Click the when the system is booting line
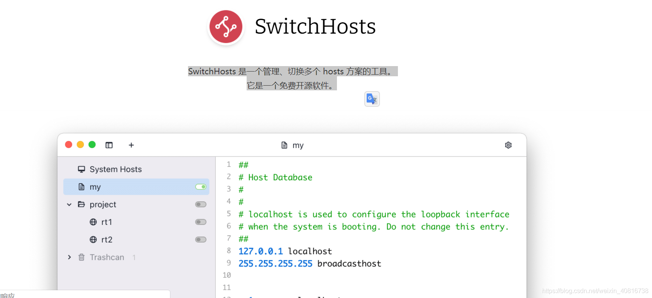Image resolution: width=652 pixels, height=298 pixels. 374,227
